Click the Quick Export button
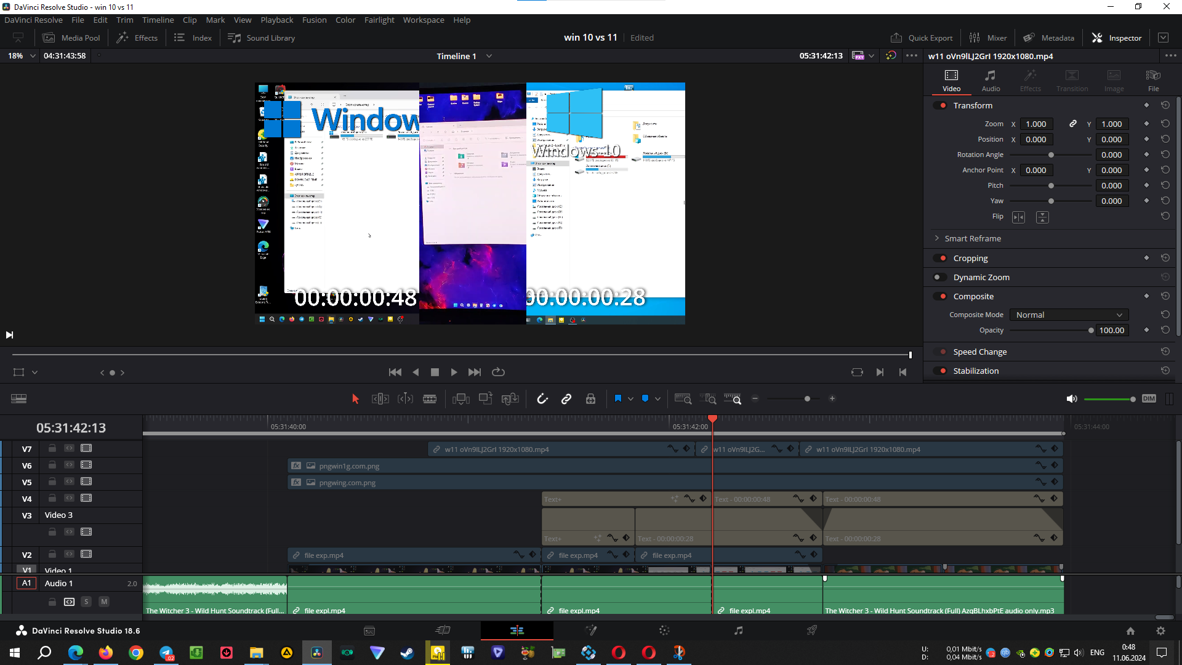This screenshot has height=665, width=1182. [x=922, y=38]
